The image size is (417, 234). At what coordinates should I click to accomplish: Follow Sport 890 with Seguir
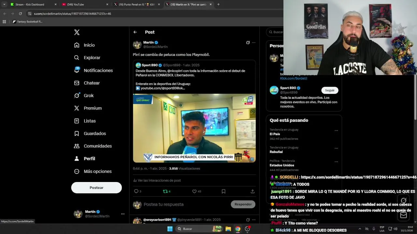point(330,90)
